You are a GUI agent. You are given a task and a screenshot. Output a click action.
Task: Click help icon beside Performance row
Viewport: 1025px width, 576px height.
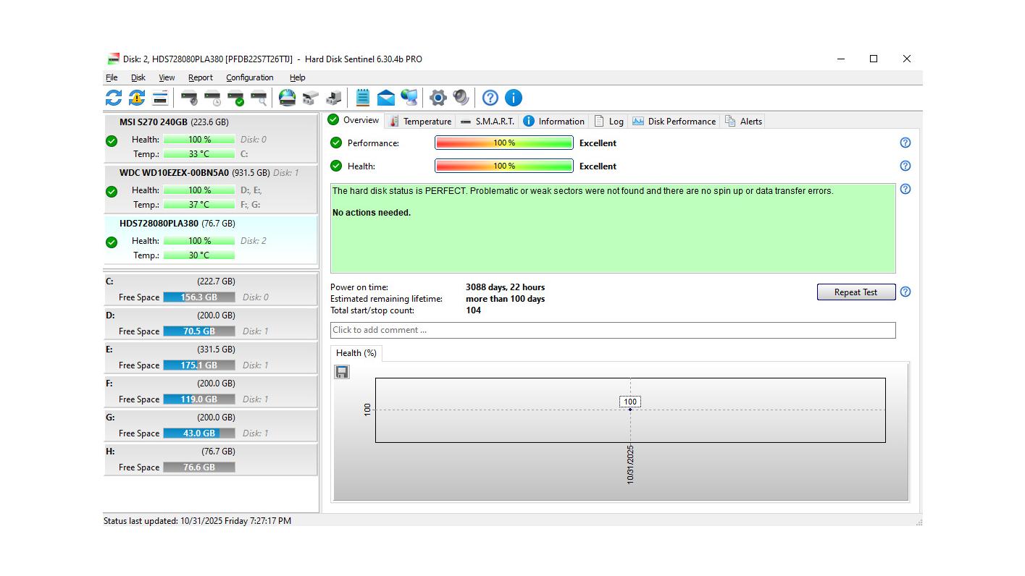tap(905, 143)
